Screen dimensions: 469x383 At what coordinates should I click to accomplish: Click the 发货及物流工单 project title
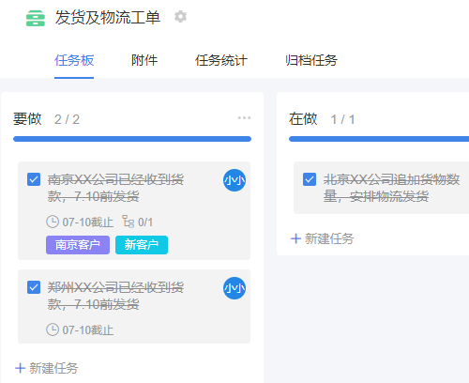click(x=108, y=18)
